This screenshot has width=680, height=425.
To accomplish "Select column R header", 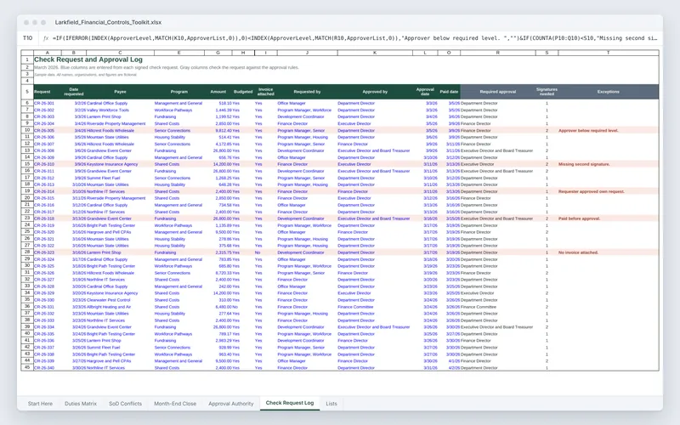I will (x=498, y=53).
